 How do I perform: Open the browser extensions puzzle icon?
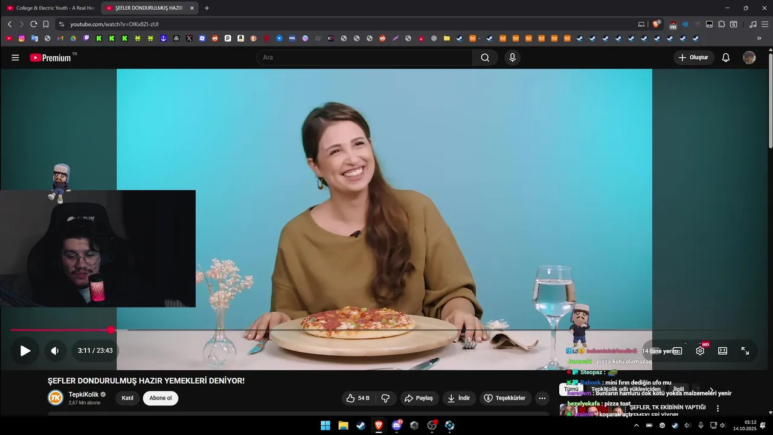coord(722,24)
